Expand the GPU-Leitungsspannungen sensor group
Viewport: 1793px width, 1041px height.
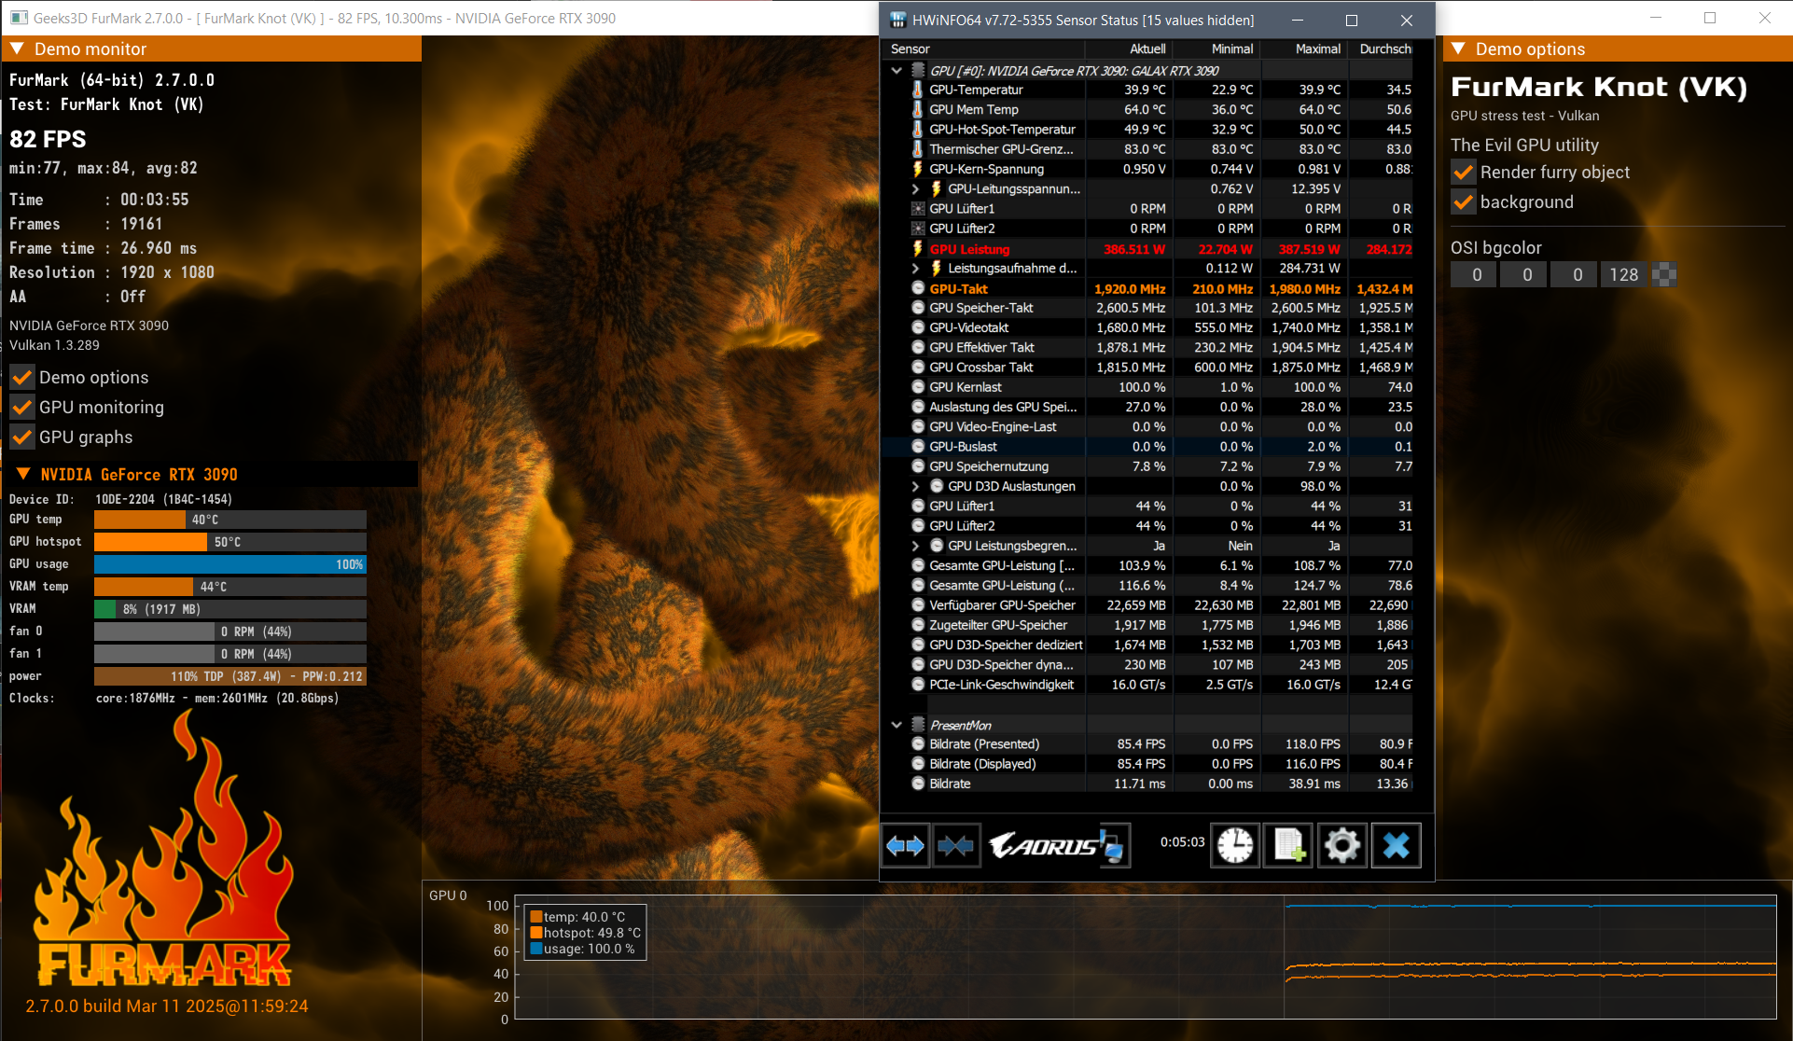coord(915,188)
